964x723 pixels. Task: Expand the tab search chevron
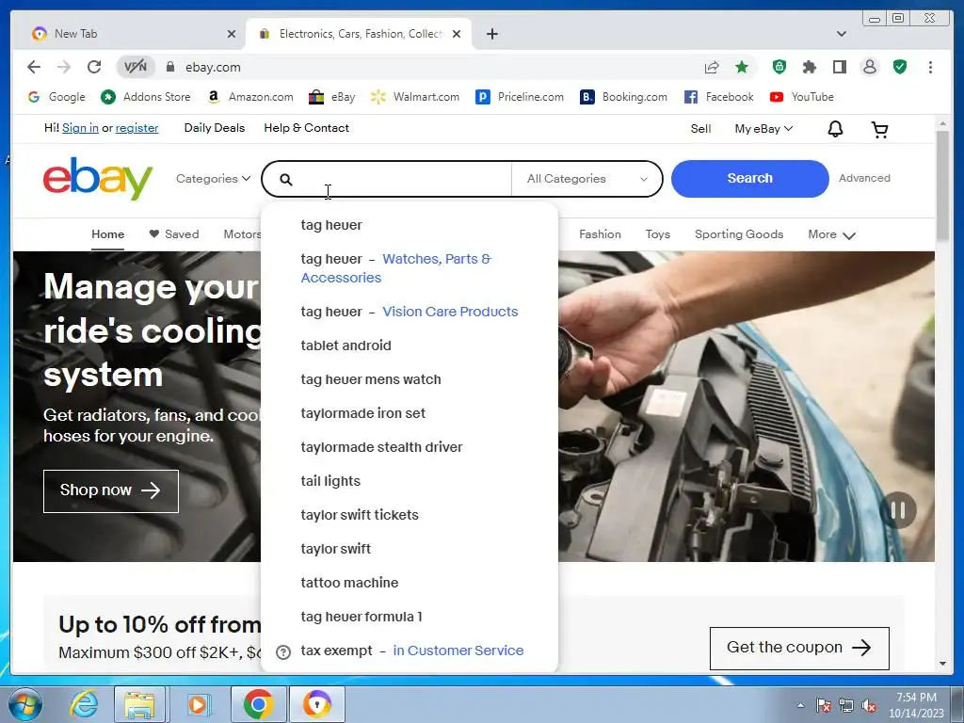click(x=841, y=34)
